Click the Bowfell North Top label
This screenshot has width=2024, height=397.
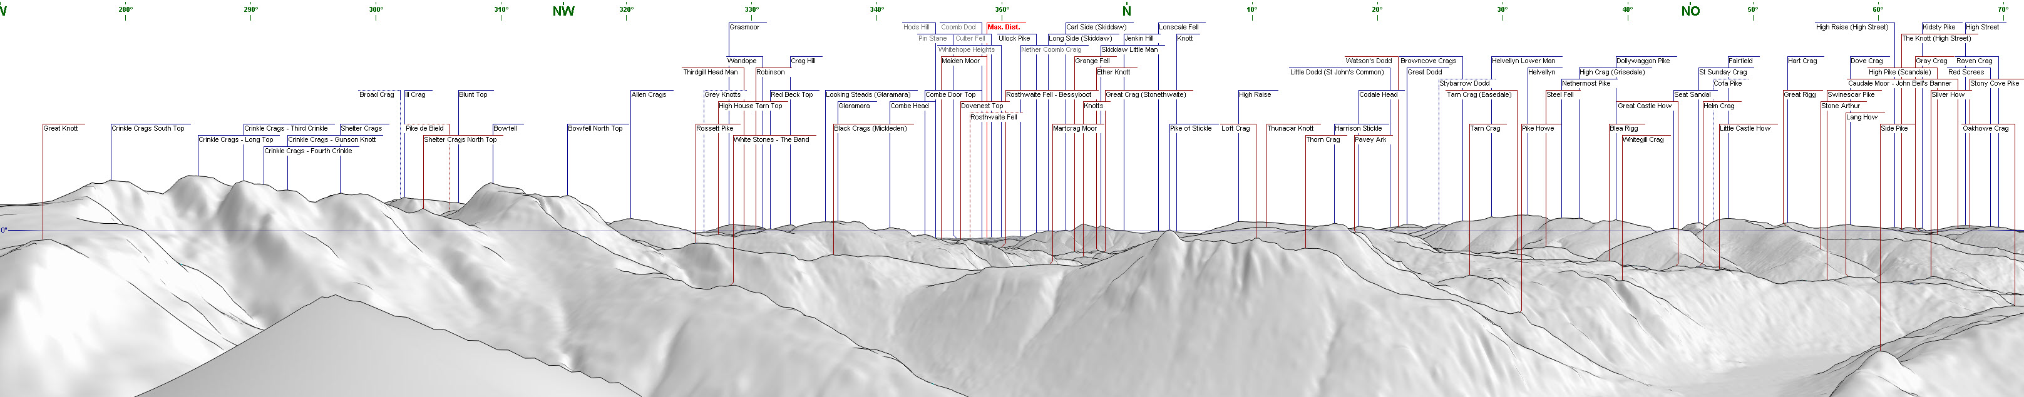[595, 128]
